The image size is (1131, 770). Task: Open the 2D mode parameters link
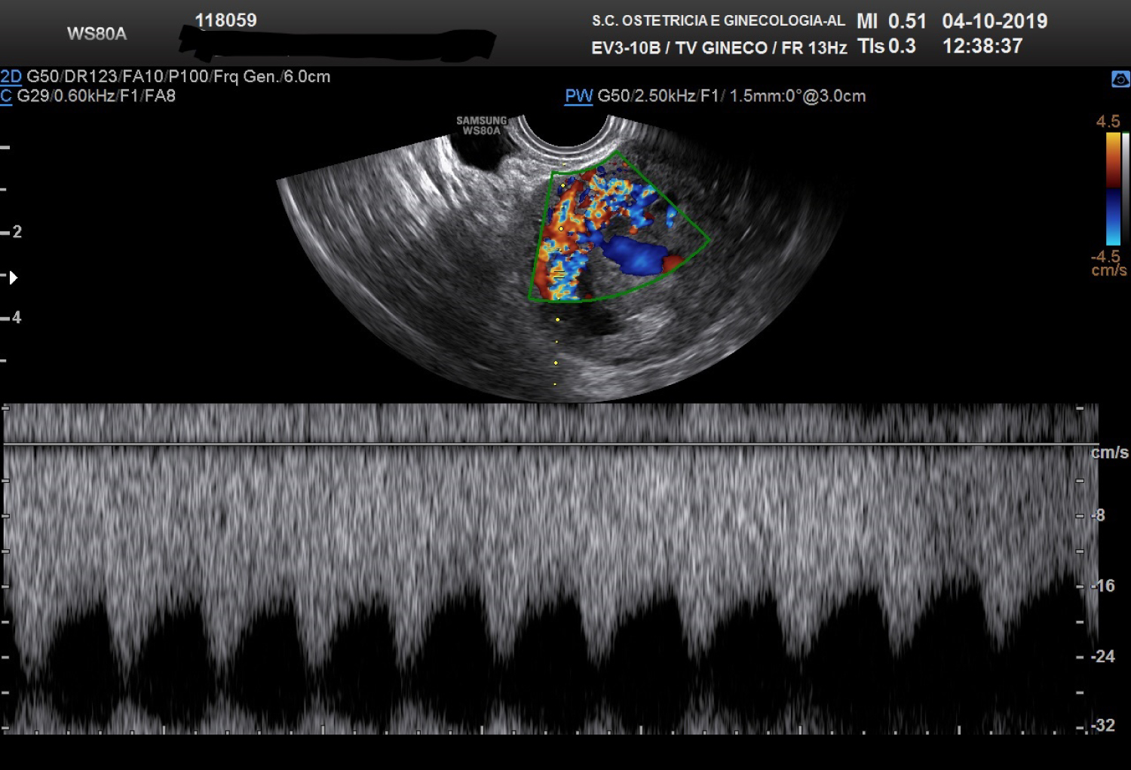pyautogui.click(x=11, y=77)
